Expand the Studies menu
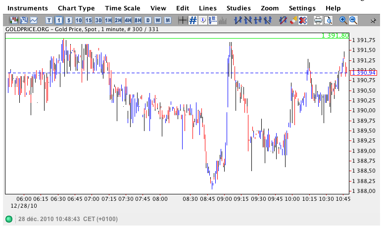 pyautogui.click(x=239, y=8)
